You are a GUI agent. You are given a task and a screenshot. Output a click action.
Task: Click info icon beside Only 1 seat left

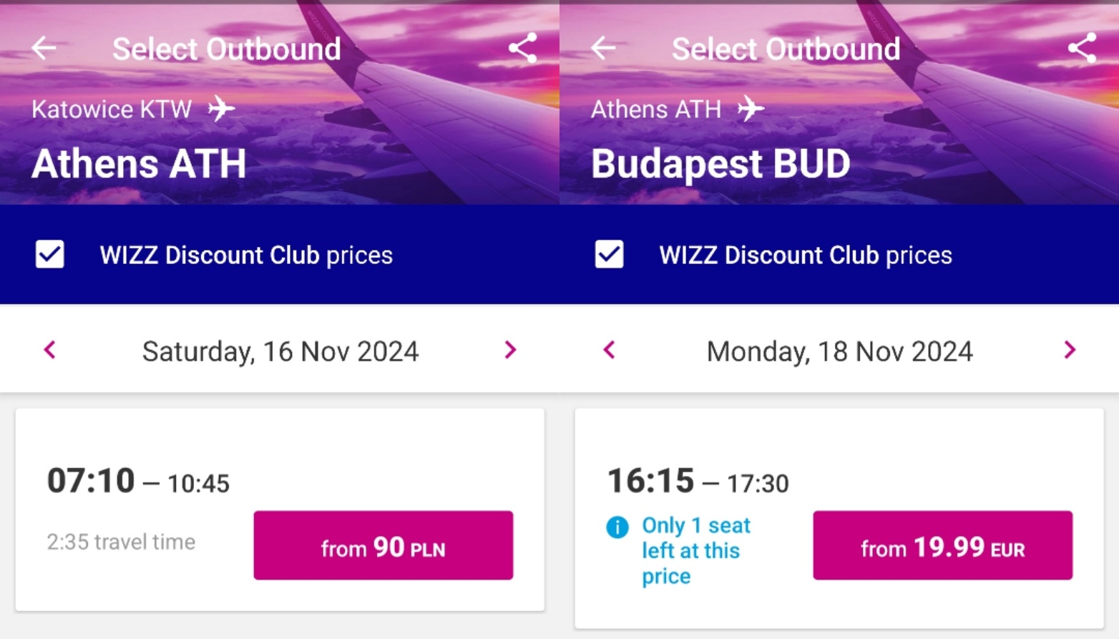point(617,527)
